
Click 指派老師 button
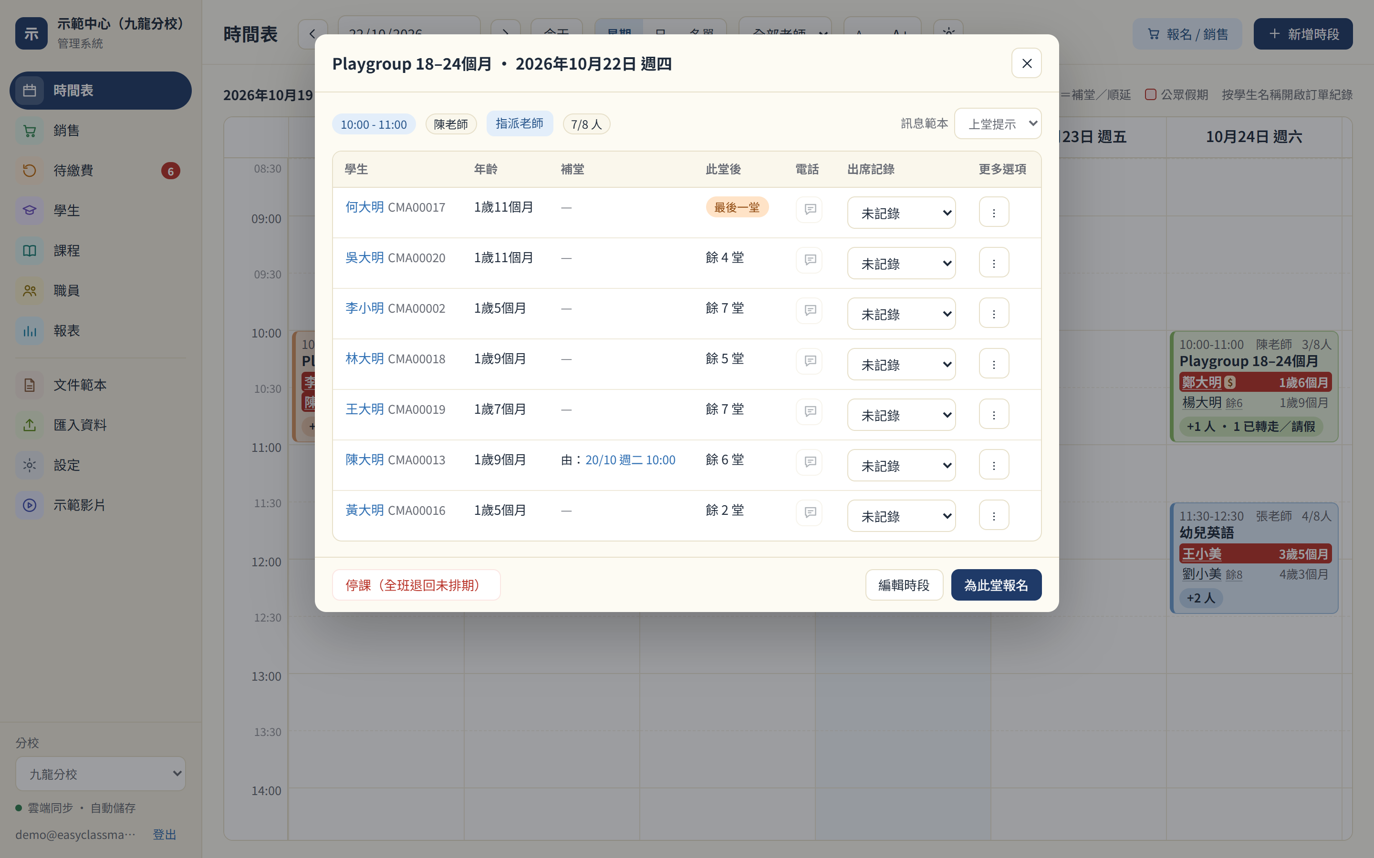coord(520,124)
